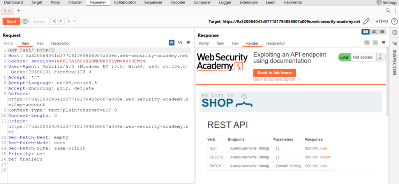Click the Web Security Academy logo
Viewport: 399px width, 184px height.
coord(222,61)
